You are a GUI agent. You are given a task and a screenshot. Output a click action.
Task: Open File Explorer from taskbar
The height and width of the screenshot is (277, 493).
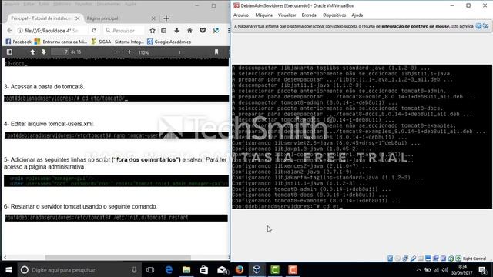pyautogui.click(x=186, y=270)
